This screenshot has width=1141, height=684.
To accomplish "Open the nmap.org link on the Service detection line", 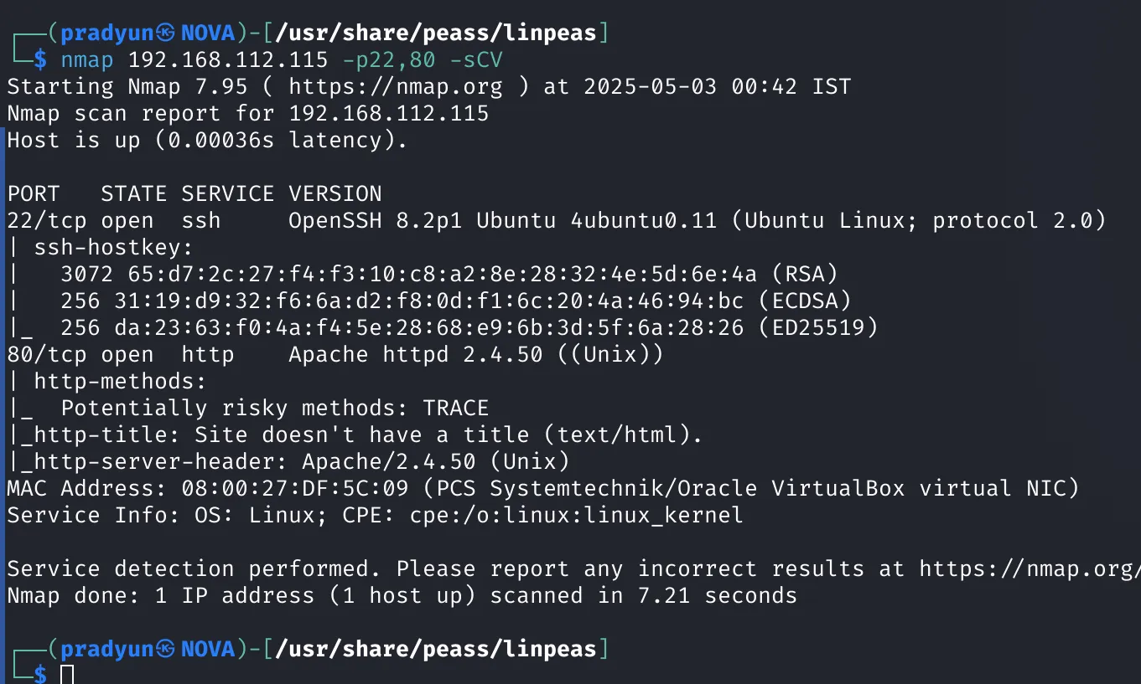I will pyautogui.click(x=1029, y=568).
